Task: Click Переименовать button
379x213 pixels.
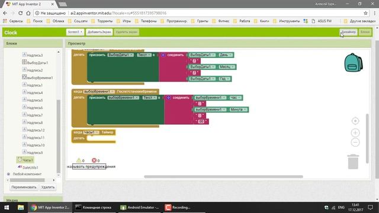Action: (24, 187)
